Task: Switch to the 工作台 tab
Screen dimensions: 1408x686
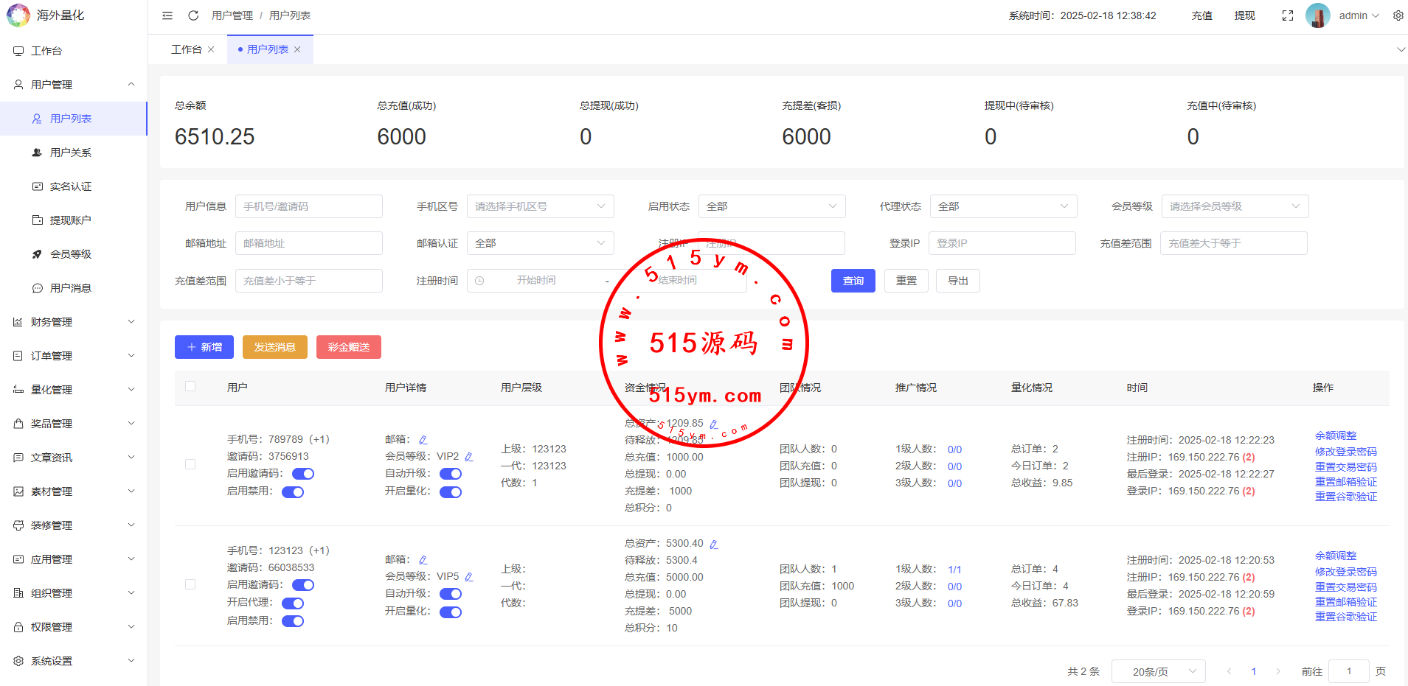Action: click(x=186, y=49)
